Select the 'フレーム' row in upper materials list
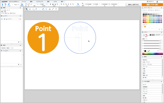 click(152, 67)
